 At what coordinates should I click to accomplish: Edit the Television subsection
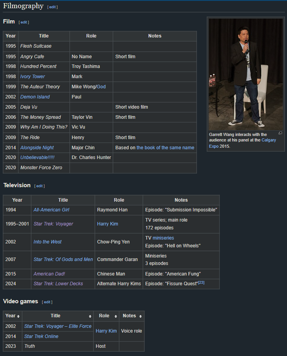(39, 186)
